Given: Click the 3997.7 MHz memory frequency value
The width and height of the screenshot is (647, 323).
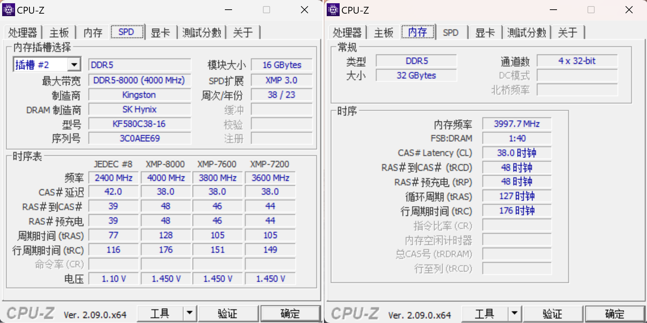Looking at the screenshot, I should [x=517, y=124].
